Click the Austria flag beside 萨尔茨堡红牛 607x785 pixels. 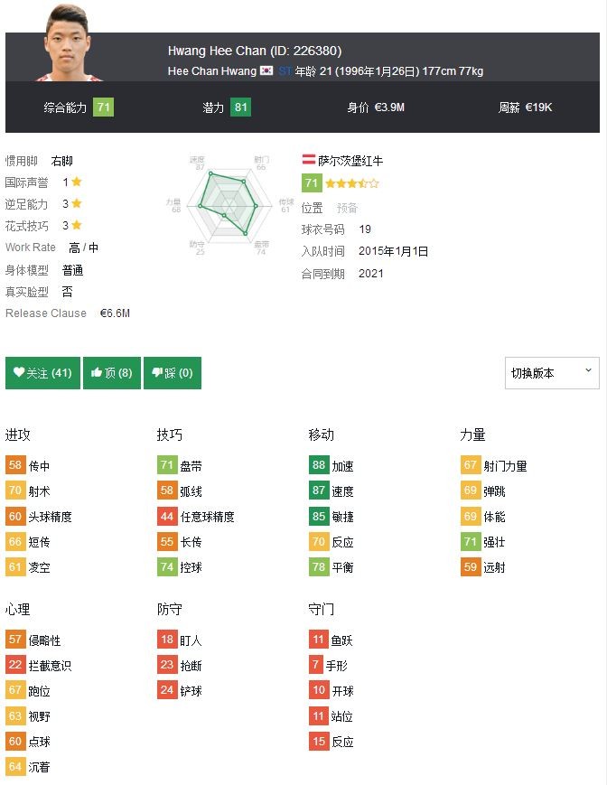(308, 160)
